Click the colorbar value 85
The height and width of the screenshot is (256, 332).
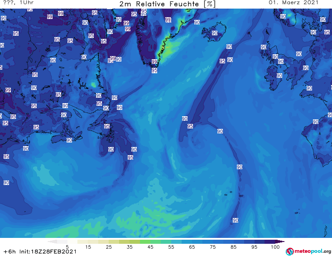coord(233,247)
